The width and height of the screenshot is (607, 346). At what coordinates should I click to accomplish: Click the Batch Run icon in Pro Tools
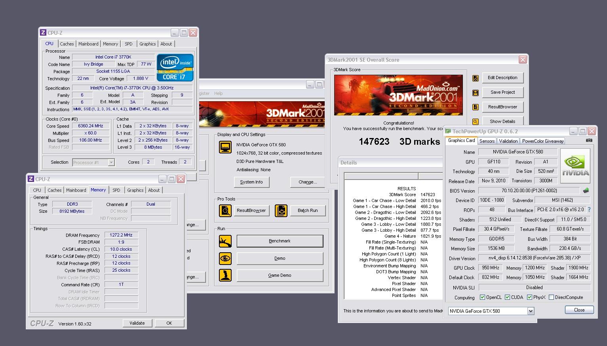point(281,211)
